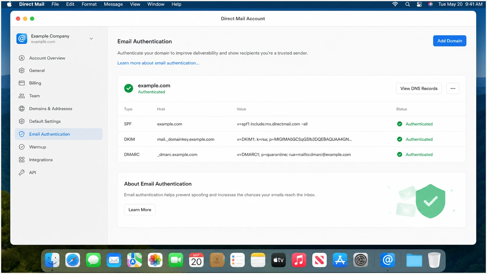Click the Wi-Fi status icon
Screen dimensions: 487x274
click(x=395, y=4)
